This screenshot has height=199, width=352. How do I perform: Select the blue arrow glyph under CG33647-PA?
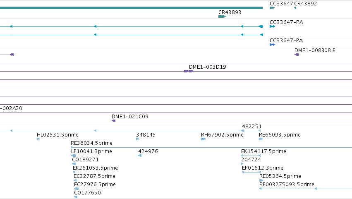tap(272, 45)
